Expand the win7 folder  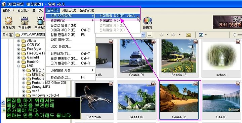pyautogui.click(x=24, y=91)
